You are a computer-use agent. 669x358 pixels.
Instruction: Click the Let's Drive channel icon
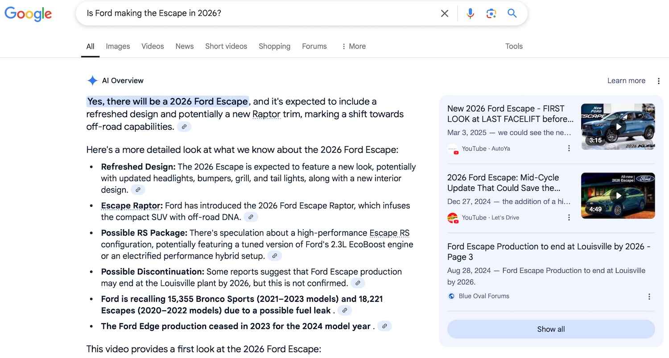click(453, 218)
